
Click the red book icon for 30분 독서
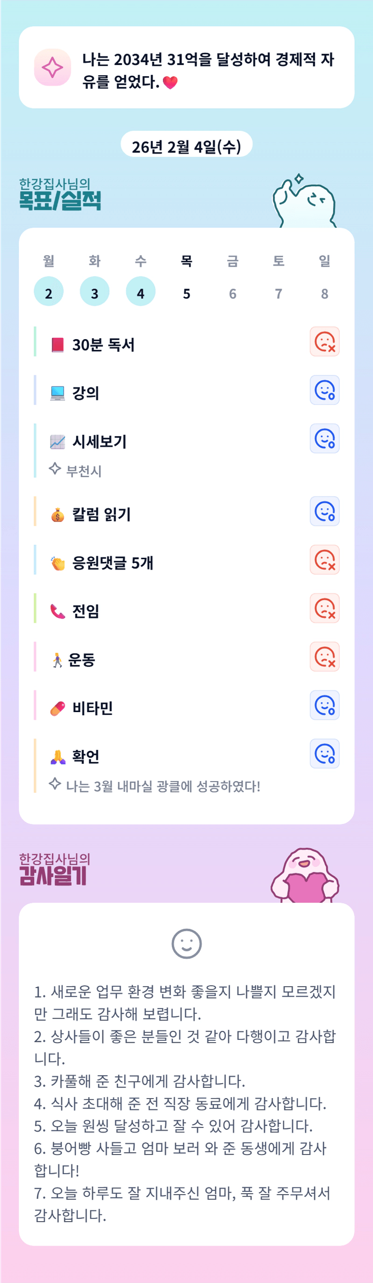[x=58, y=345]
